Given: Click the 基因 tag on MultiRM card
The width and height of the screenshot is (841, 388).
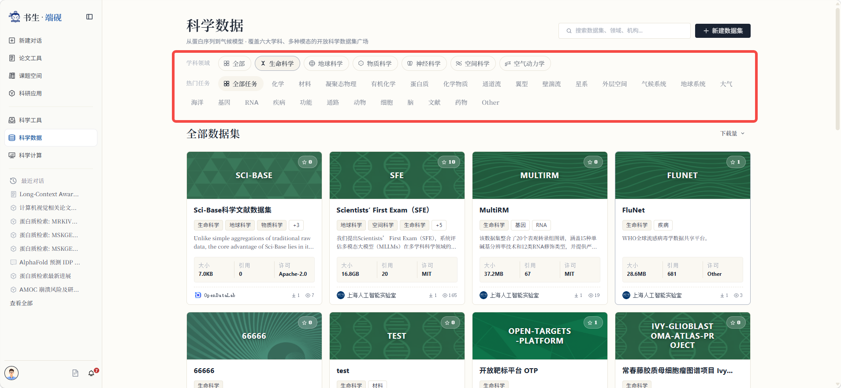Looking at the screenshot, I should 521,225.
